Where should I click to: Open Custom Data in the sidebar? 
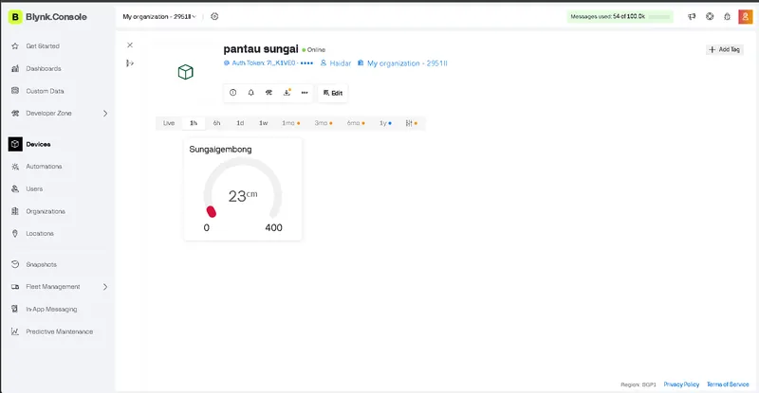coord(45,91)
